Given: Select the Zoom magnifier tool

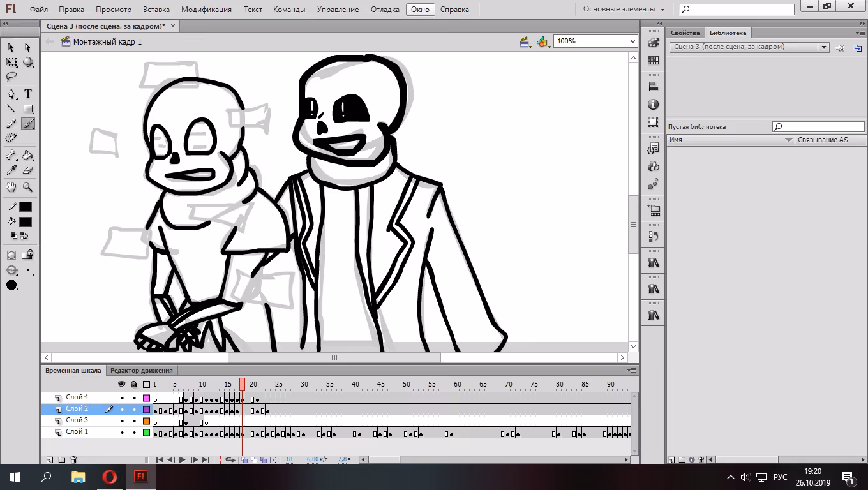Looking at the screenshot, I should tap(28, 187).
